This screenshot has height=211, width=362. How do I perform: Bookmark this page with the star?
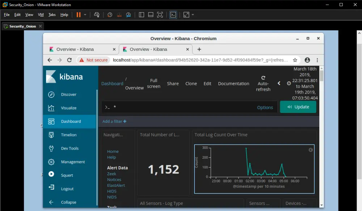tap(295, 60)
